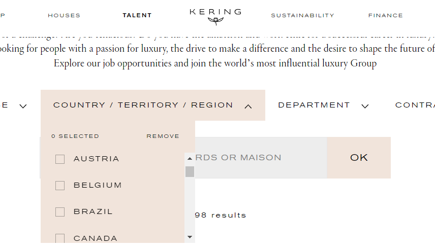The height and width of the screenshot is (249, 435).
Task: Click the Department chevron arrow
Action: (365, 106)
